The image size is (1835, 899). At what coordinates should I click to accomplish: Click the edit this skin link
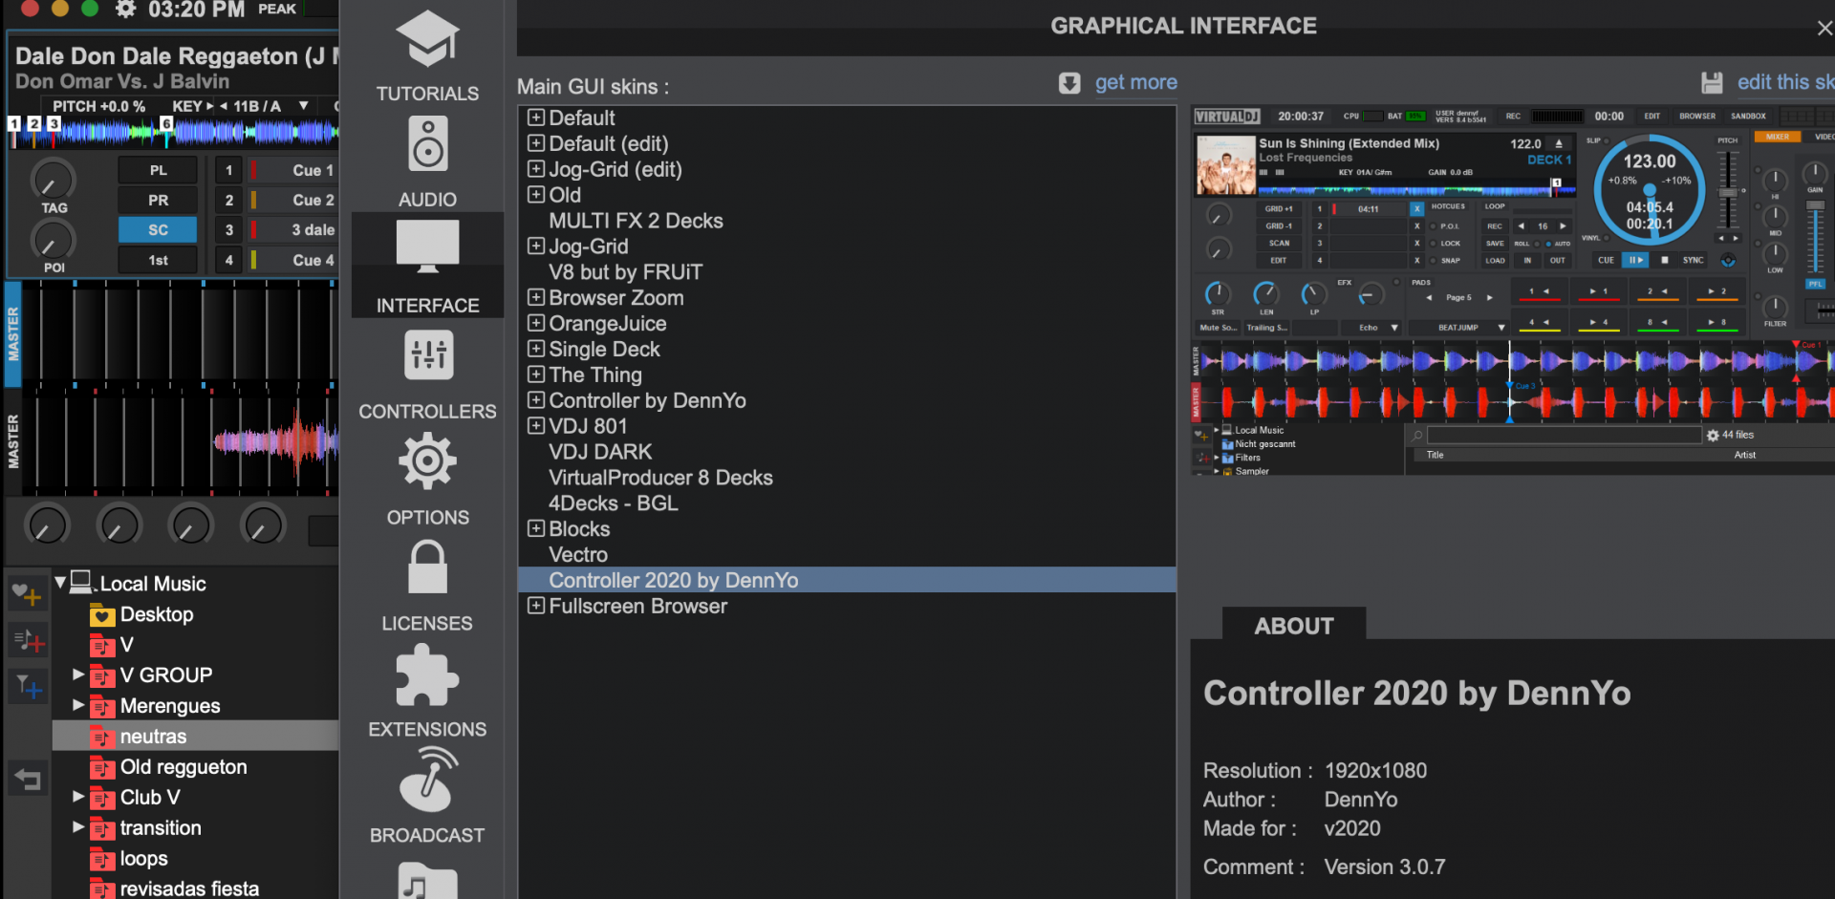pos(1785,83)
